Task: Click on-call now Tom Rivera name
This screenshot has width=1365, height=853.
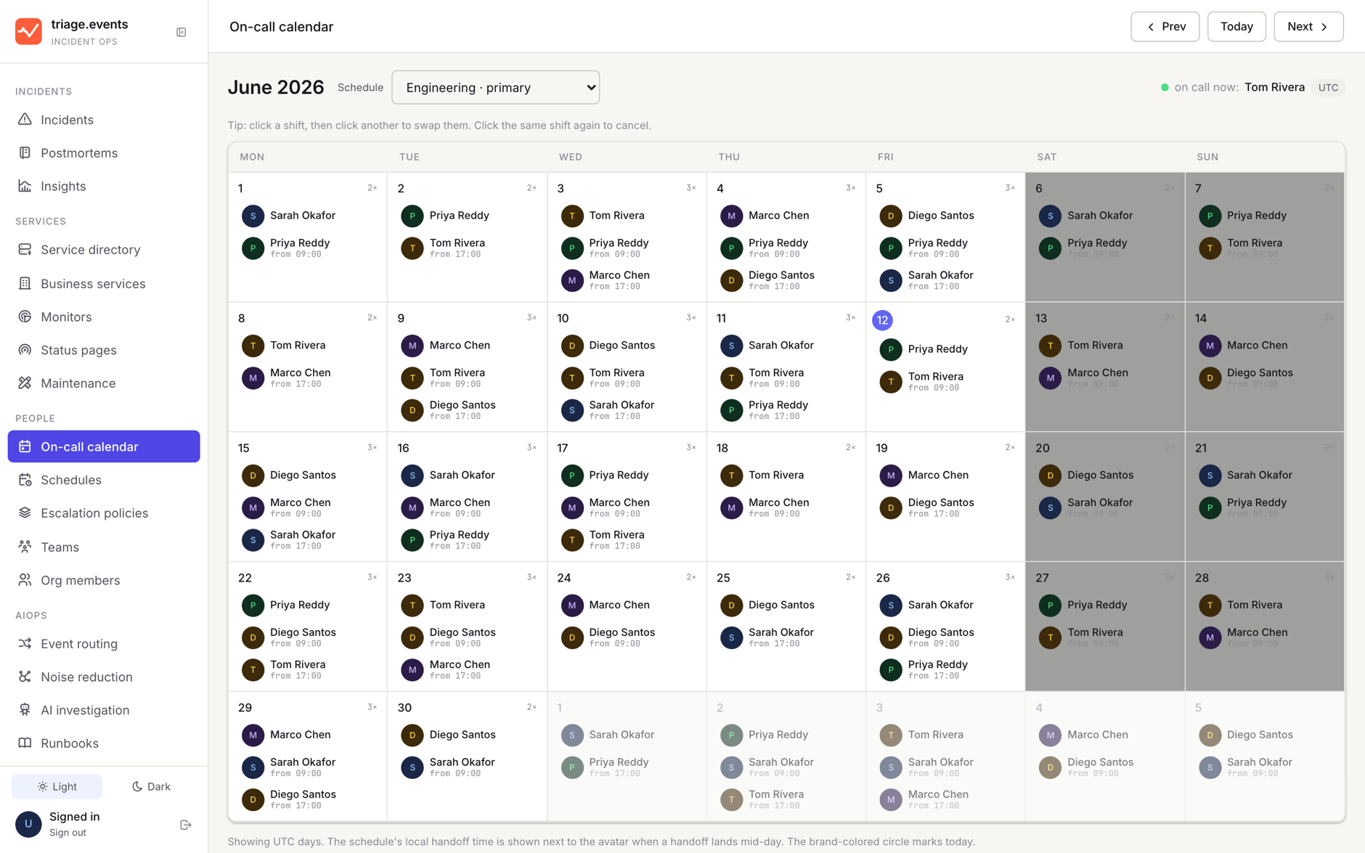Action: [x=1274, y=87]
